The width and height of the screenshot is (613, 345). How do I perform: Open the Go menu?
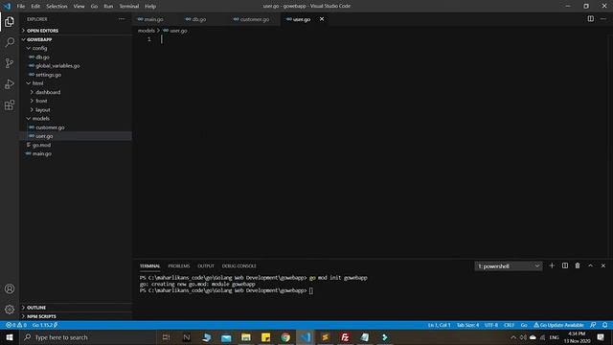tap(94, 6)
